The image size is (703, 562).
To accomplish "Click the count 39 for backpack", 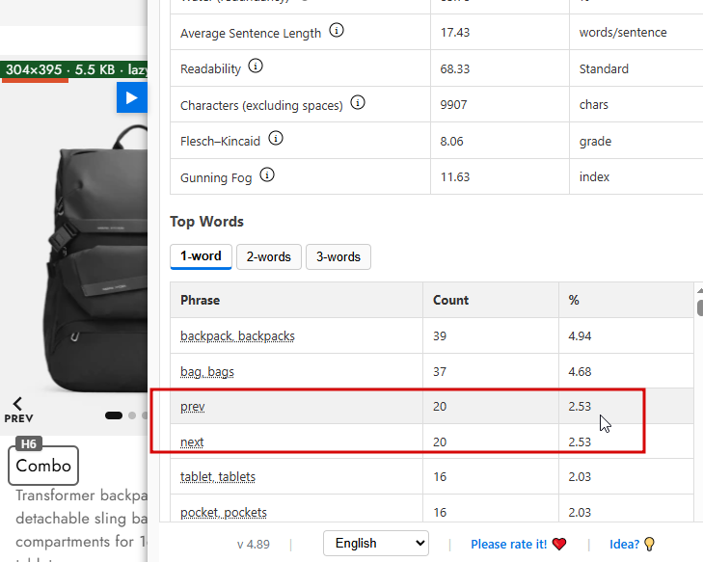I will coord(440,336).
